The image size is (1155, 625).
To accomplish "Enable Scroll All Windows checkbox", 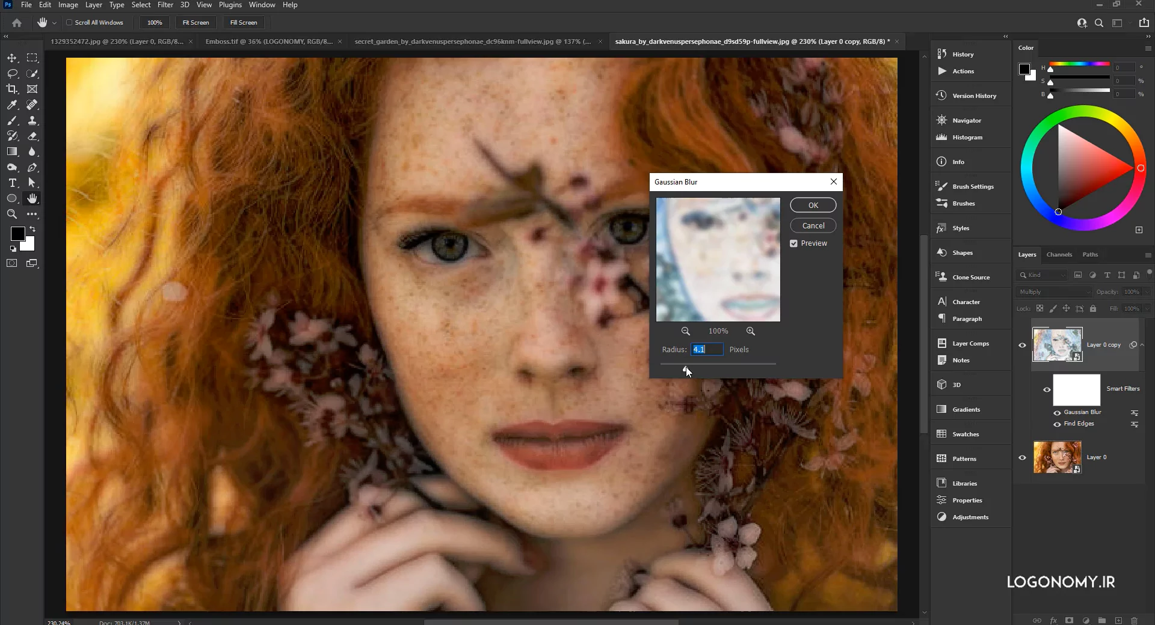I will (69, 23).
